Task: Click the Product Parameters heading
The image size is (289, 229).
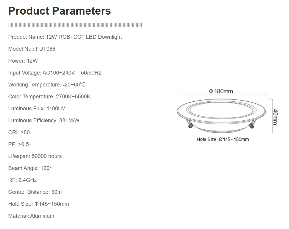Action: (60, 11)
